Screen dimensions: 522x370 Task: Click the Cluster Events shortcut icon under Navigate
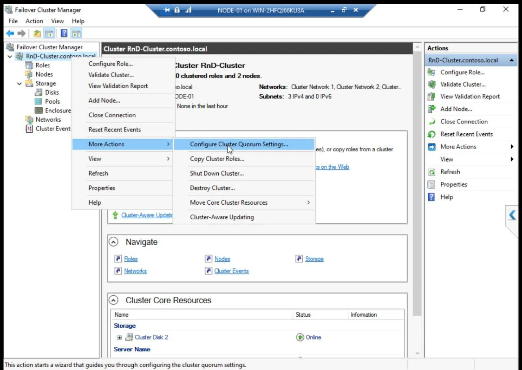pos(209,271)
